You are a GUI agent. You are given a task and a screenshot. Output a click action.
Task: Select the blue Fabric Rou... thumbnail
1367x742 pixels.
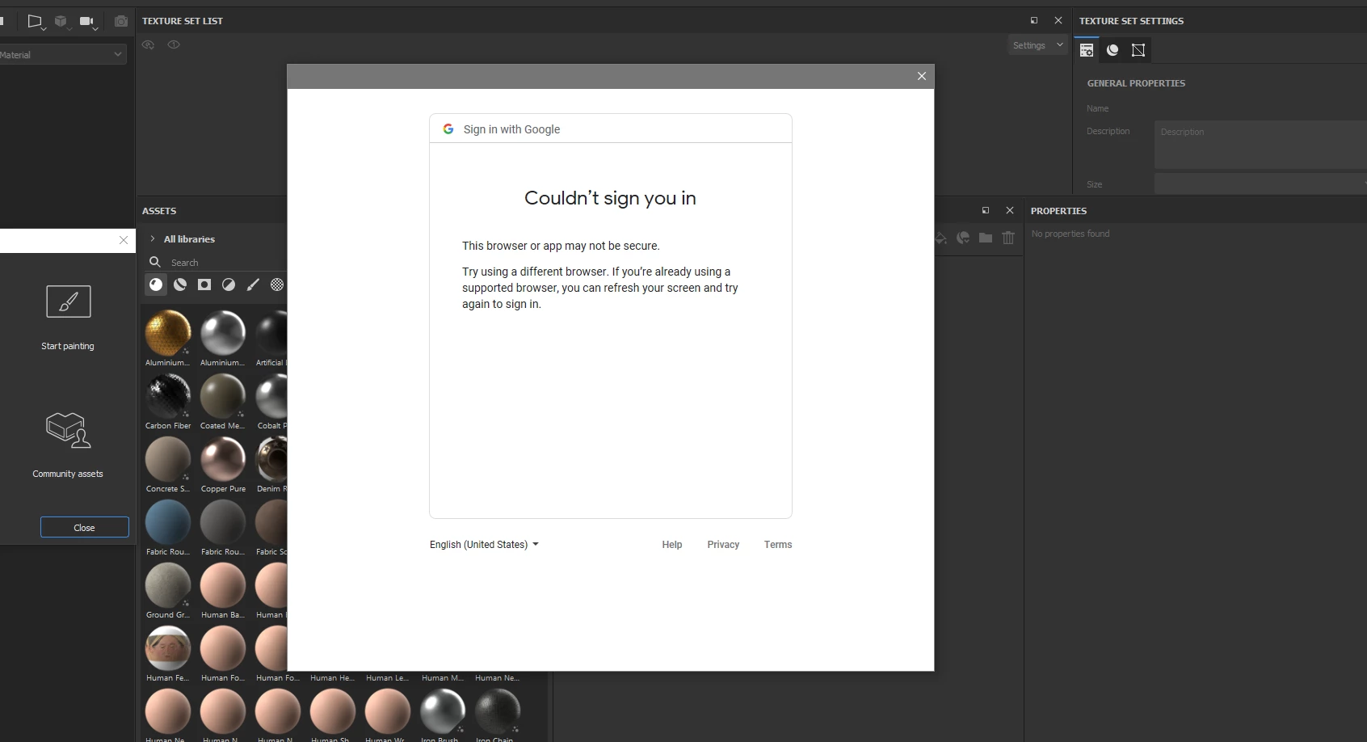pyautogui.click(x=168, y=522)
